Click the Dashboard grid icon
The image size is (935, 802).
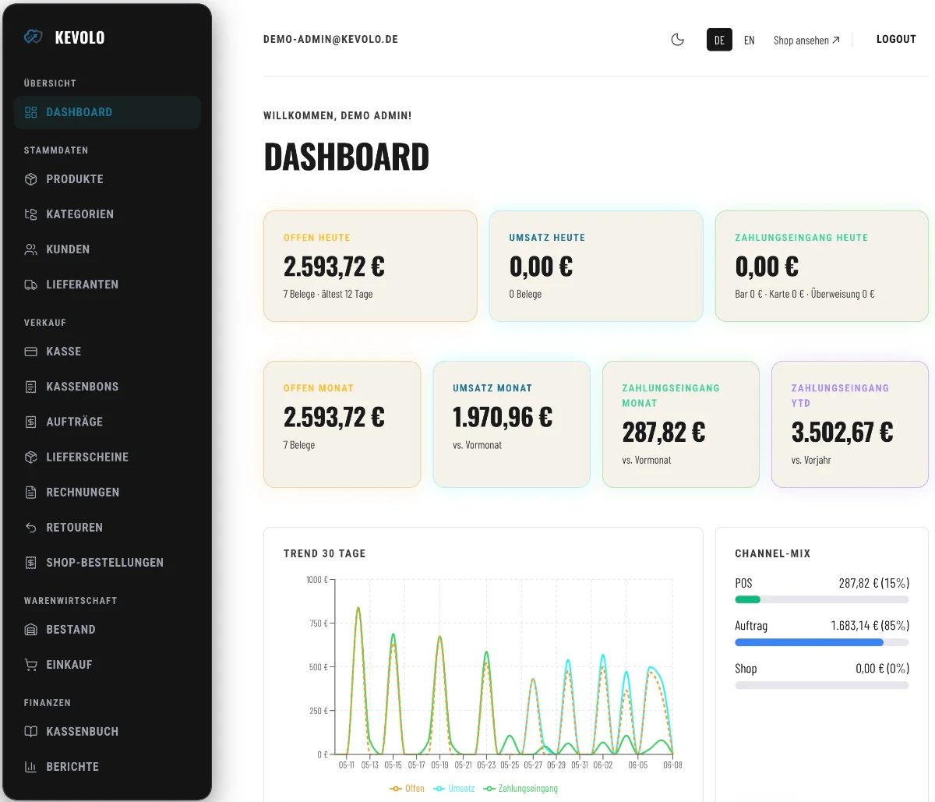click(x=31, y=112)
